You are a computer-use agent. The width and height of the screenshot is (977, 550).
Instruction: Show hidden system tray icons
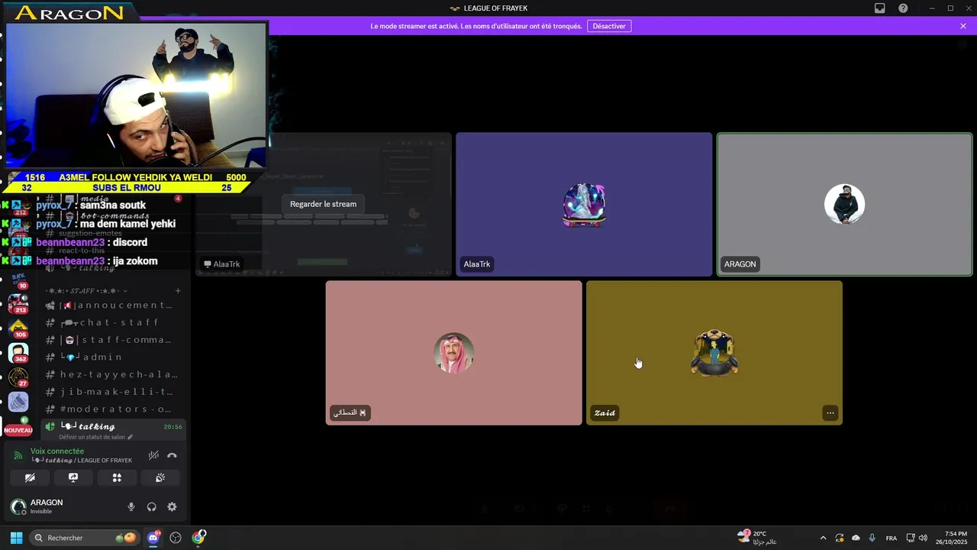click(823, 538)
